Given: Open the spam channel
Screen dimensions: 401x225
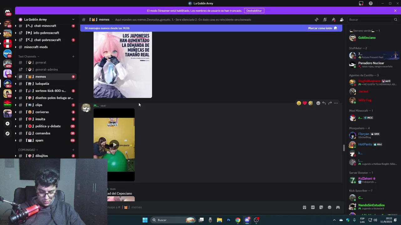Looking at the screenshot, I should tap(46, 140).
